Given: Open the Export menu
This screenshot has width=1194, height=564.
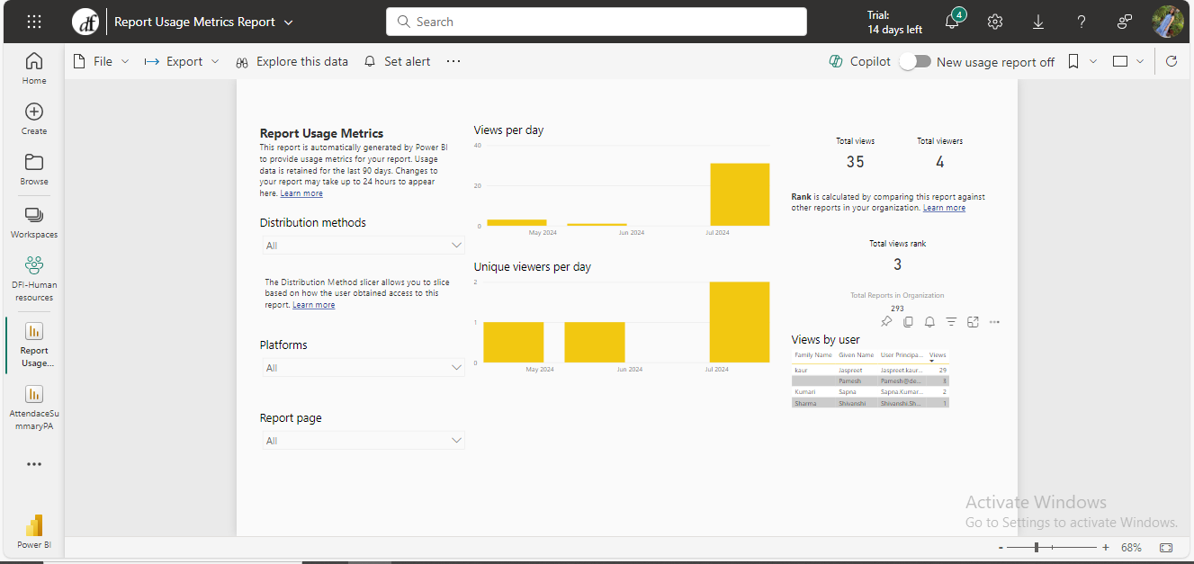Looking at the screenshot, I should (181, 60).
